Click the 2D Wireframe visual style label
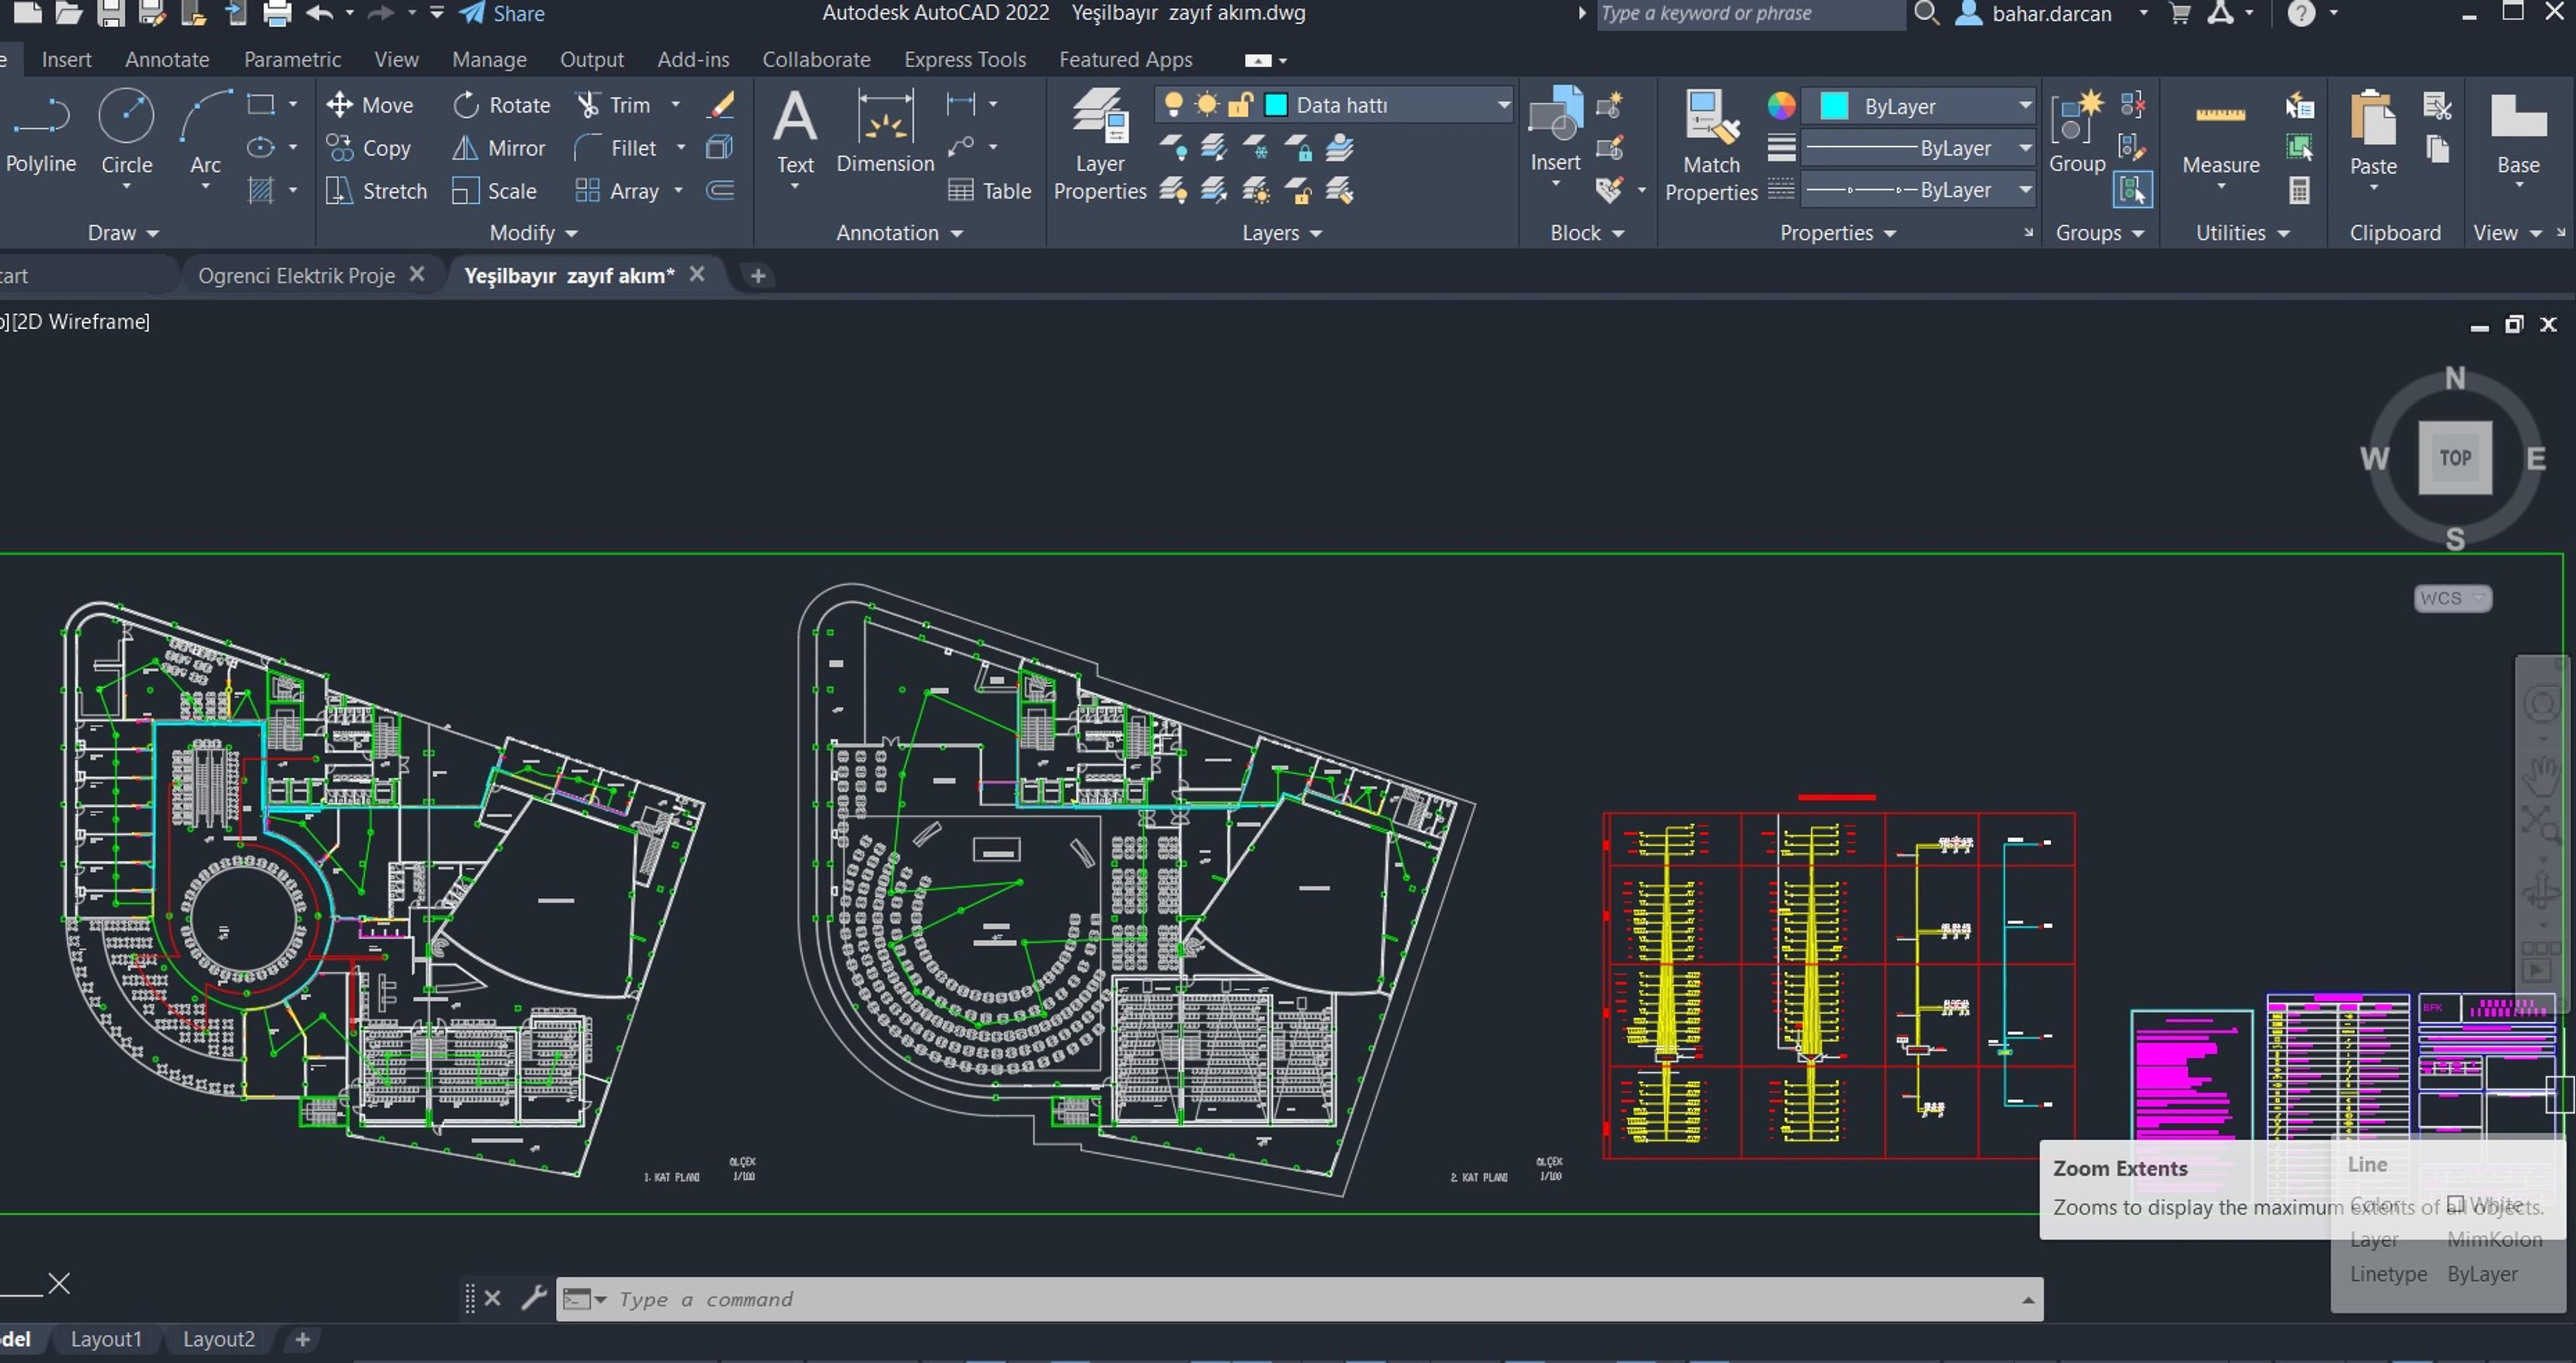The width and height of the screenshot is (2576, 1363). (x=81, y=322)
